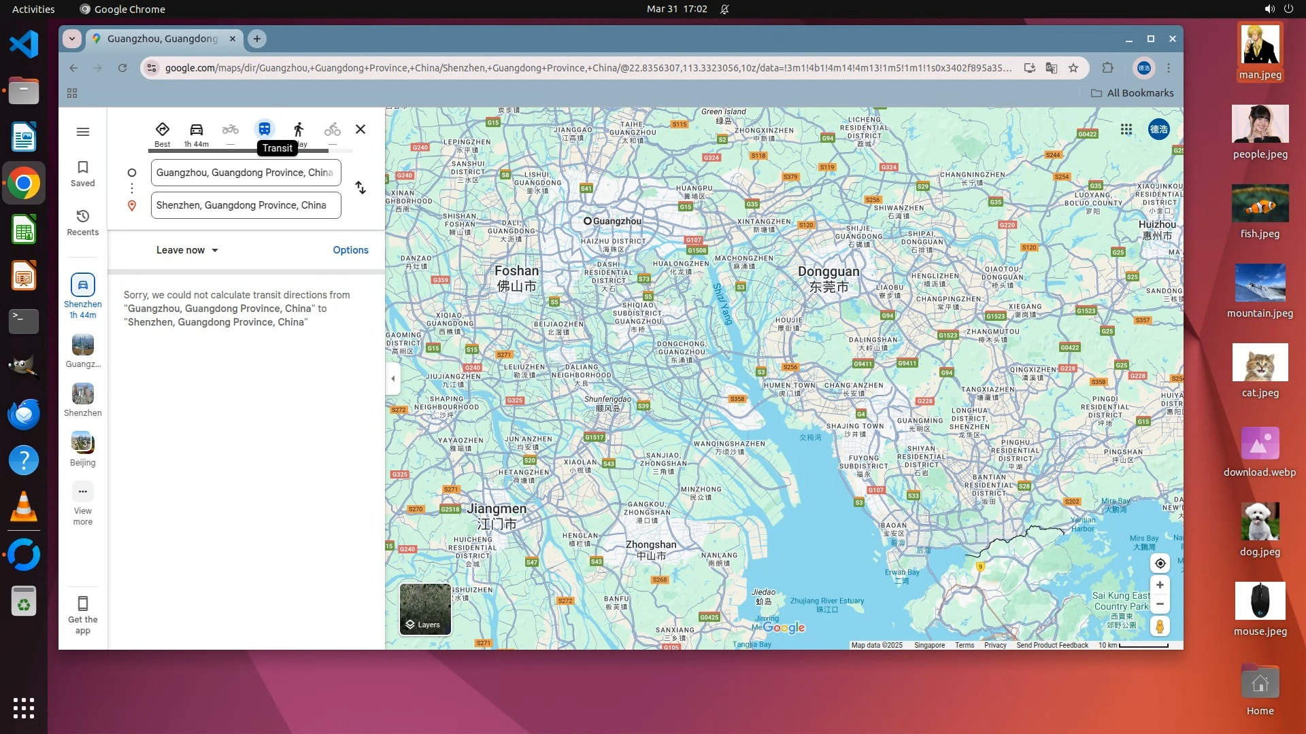Choose the Best travel mode option

tap(162, 130)
